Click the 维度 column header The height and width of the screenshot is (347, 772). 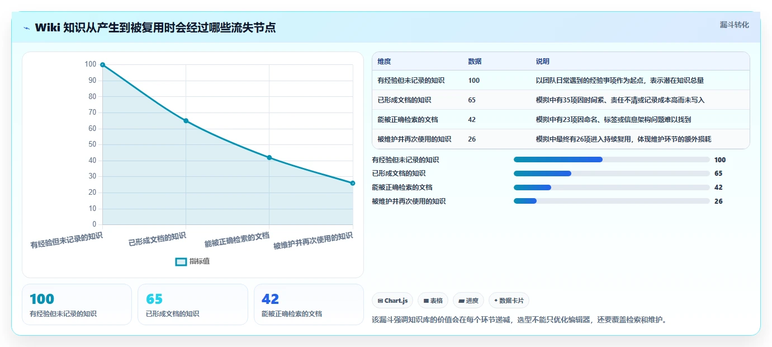point(384,62)
